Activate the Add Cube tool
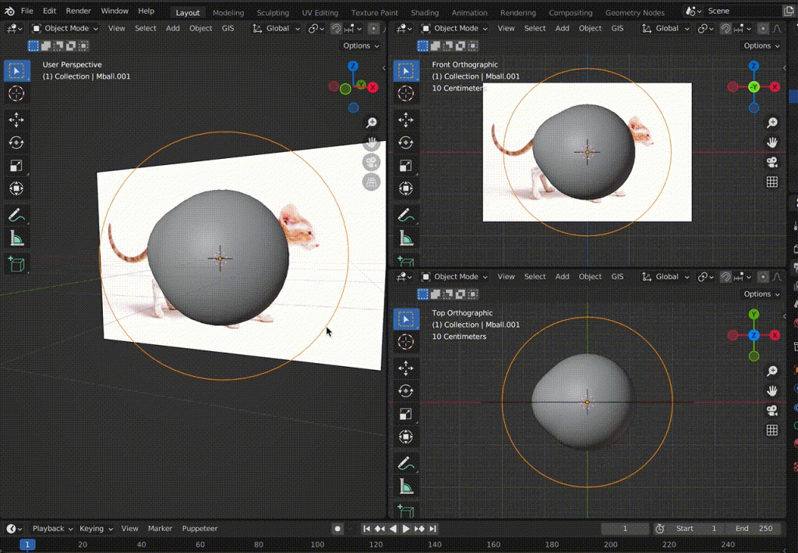 (x=17, y=264)
